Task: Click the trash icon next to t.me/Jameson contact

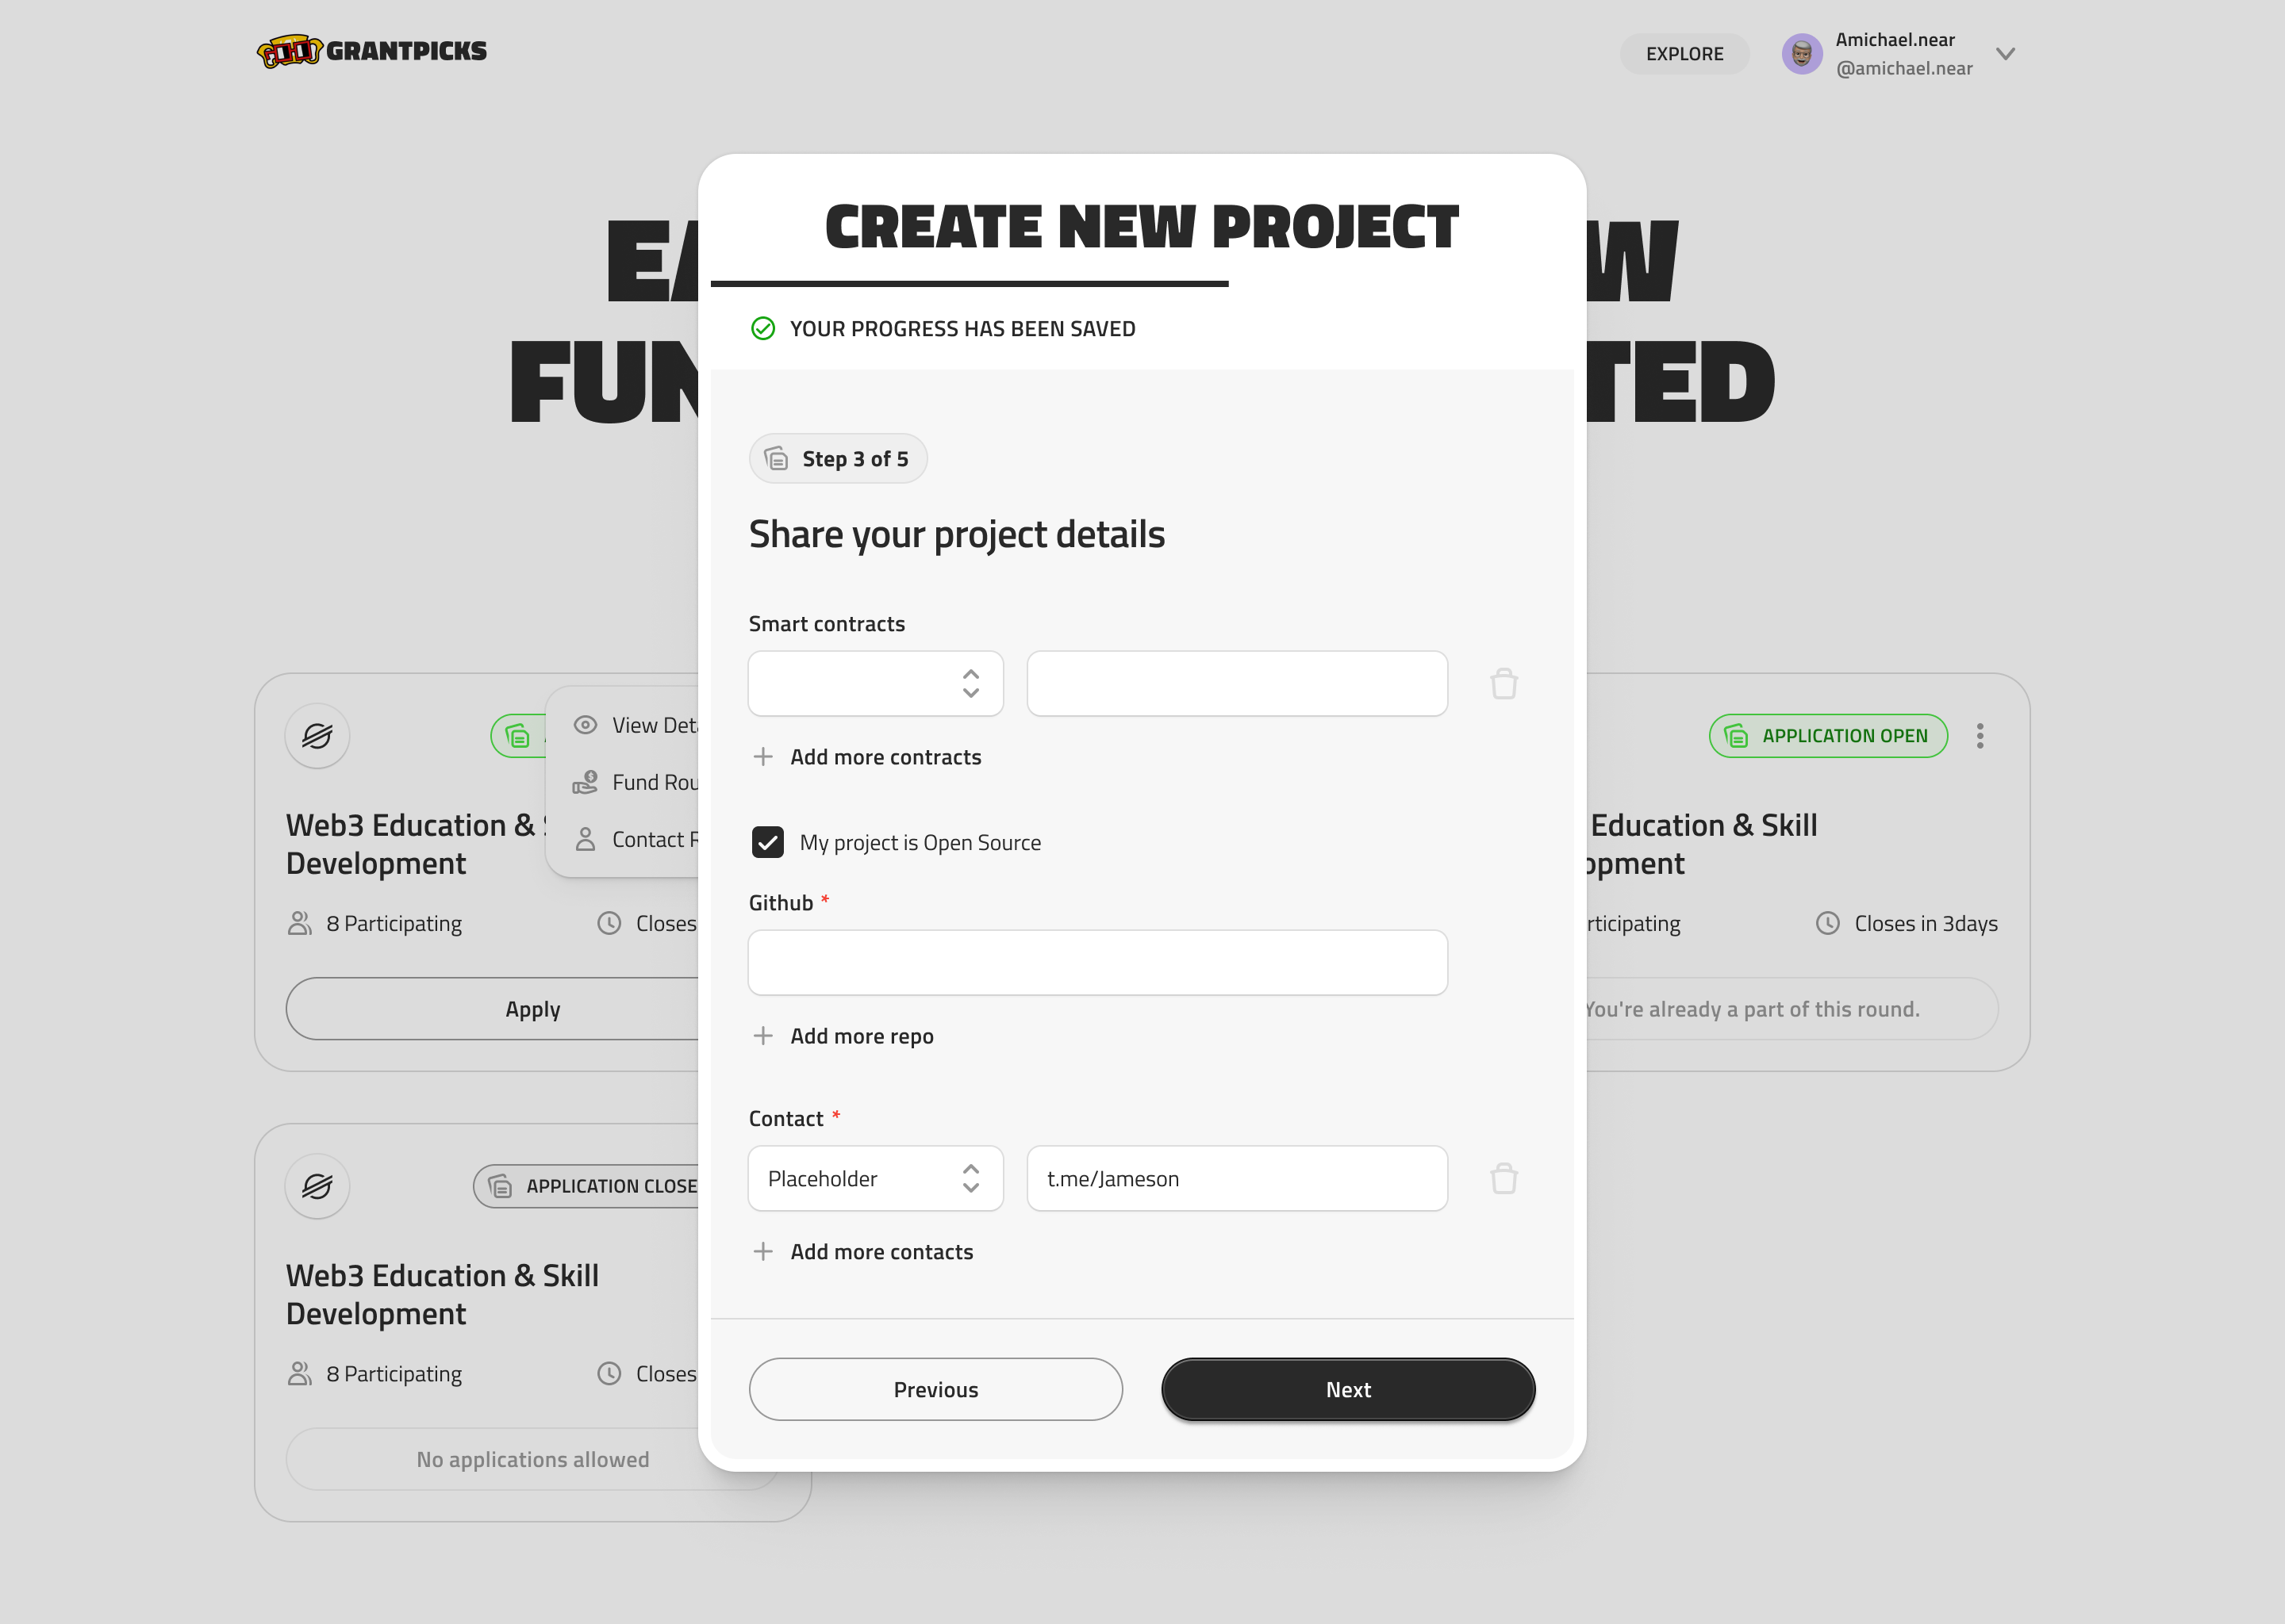Action: [x=1503, y=1178]
